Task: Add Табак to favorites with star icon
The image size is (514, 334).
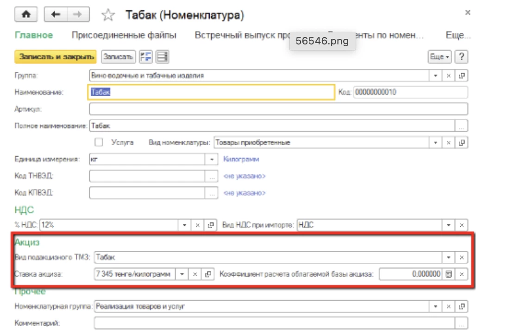Action: (x=108, y=15)
